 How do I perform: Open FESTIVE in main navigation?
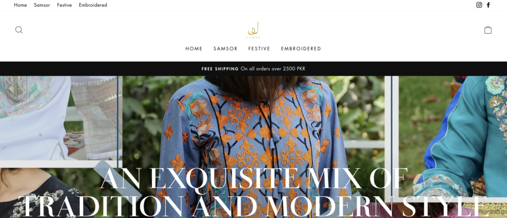pyautogui.click(x=259, y=48)
